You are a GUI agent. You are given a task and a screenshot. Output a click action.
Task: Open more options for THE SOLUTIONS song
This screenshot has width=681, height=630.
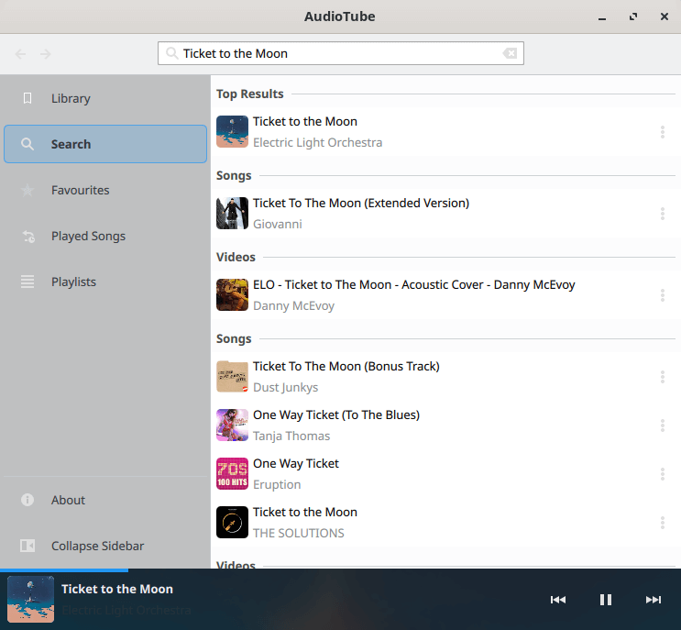(x=663, y=523)
